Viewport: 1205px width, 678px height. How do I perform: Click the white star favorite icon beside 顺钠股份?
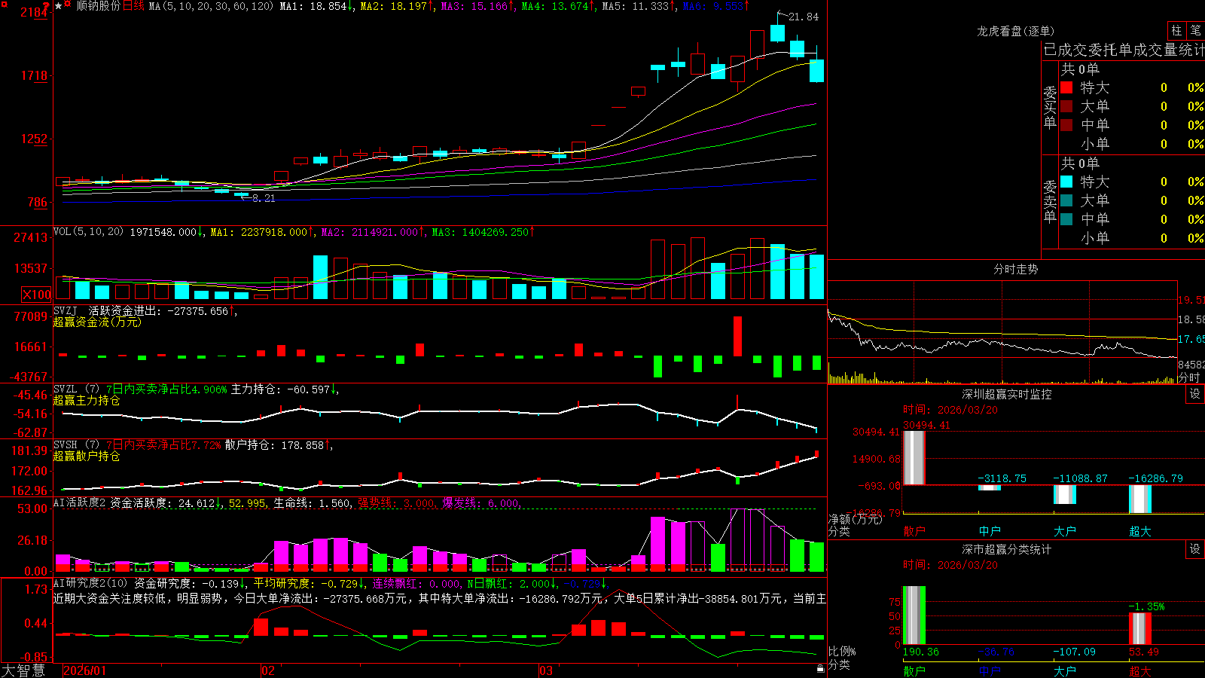[x=59, y=6]
